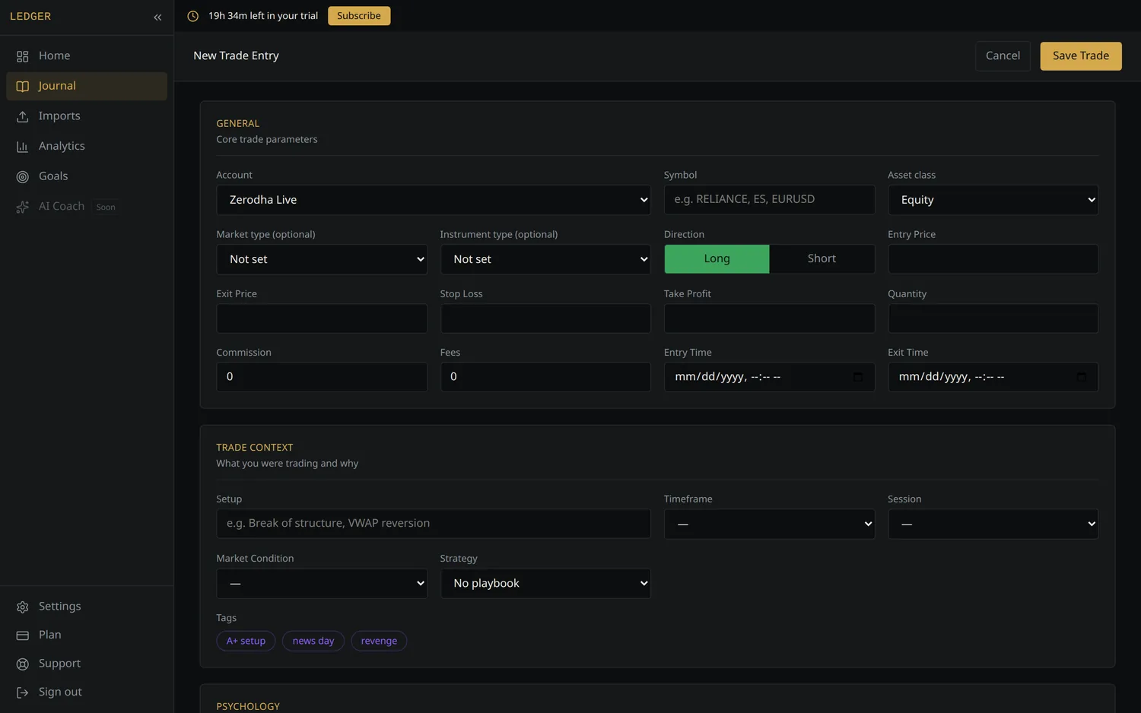Click the Symbol input field

(x=769, y=199)
